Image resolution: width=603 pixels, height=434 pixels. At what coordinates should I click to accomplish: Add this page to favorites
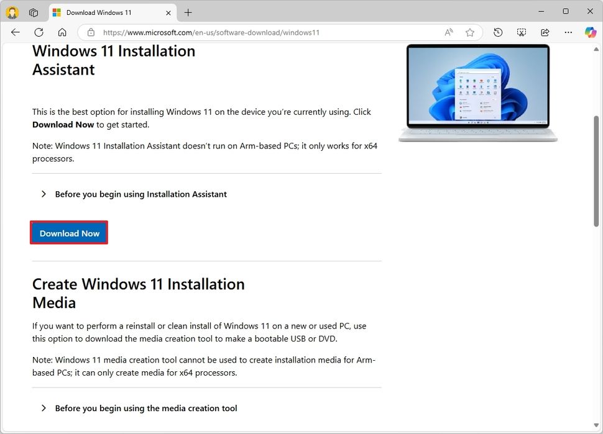[x=470, y=32]
